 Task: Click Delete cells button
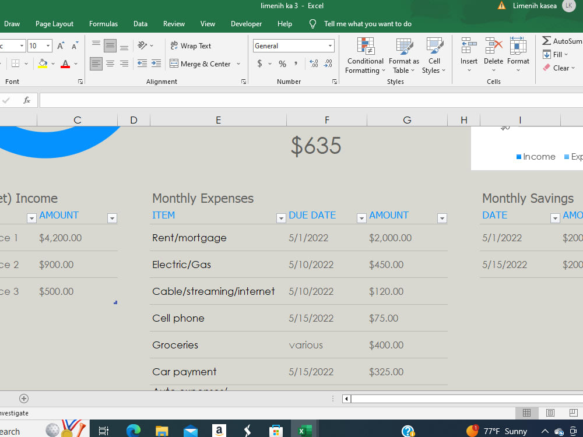click(x=493, y=55)
